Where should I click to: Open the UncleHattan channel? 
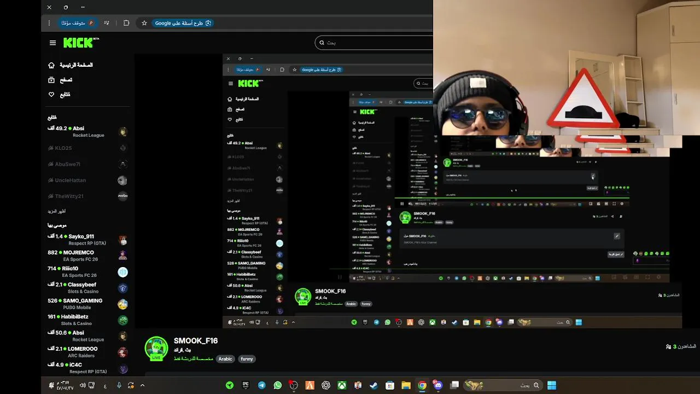click(87, 180)
